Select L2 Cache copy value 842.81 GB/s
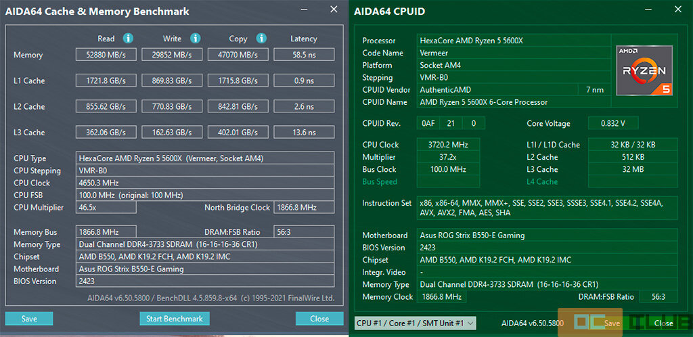 point(238,106)
